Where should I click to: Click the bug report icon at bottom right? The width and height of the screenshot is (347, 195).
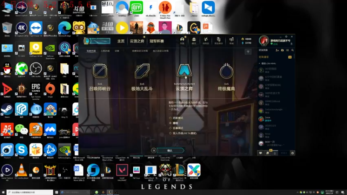pos(292,153)
